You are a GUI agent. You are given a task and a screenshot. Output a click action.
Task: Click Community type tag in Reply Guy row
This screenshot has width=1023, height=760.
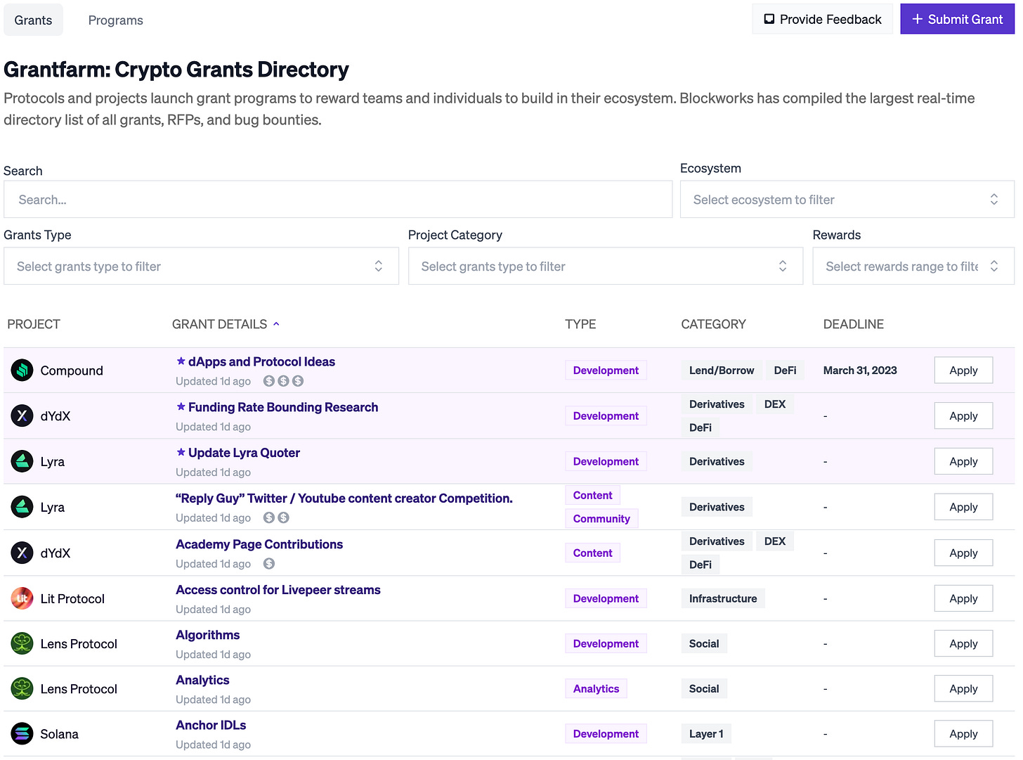coord(601,519)
